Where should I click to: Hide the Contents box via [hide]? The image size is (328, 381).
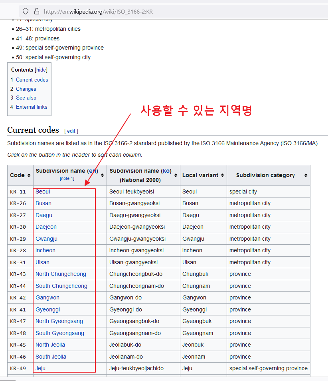41,70
